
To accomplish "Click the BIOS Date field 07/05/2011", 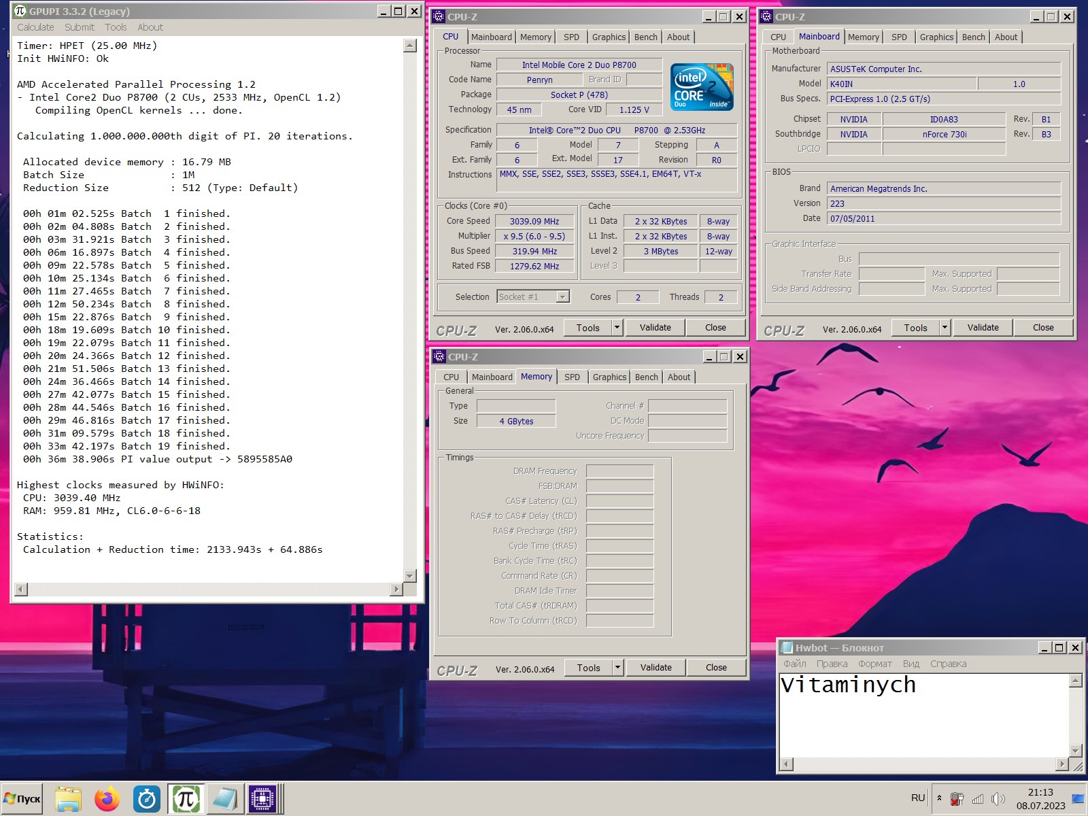I will coord(944,218).
